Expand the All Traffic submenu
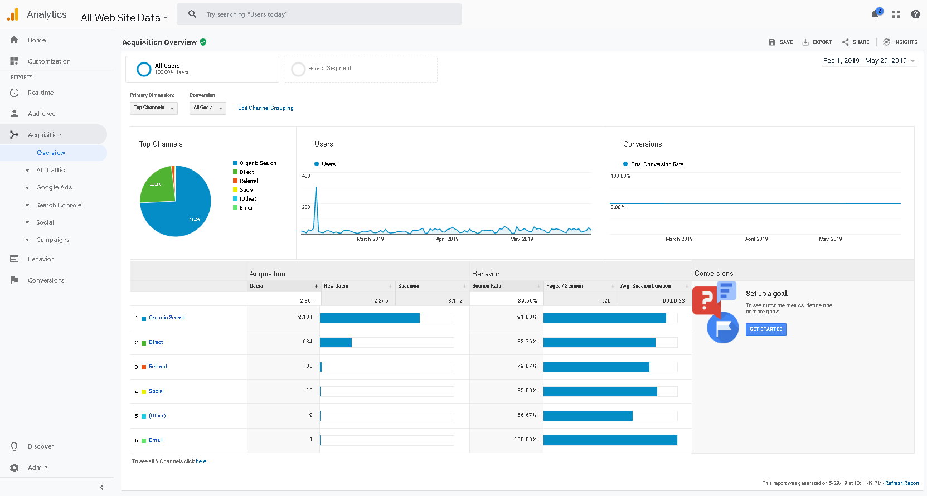This screenshot has width=927, height=496. coord(27,171)
